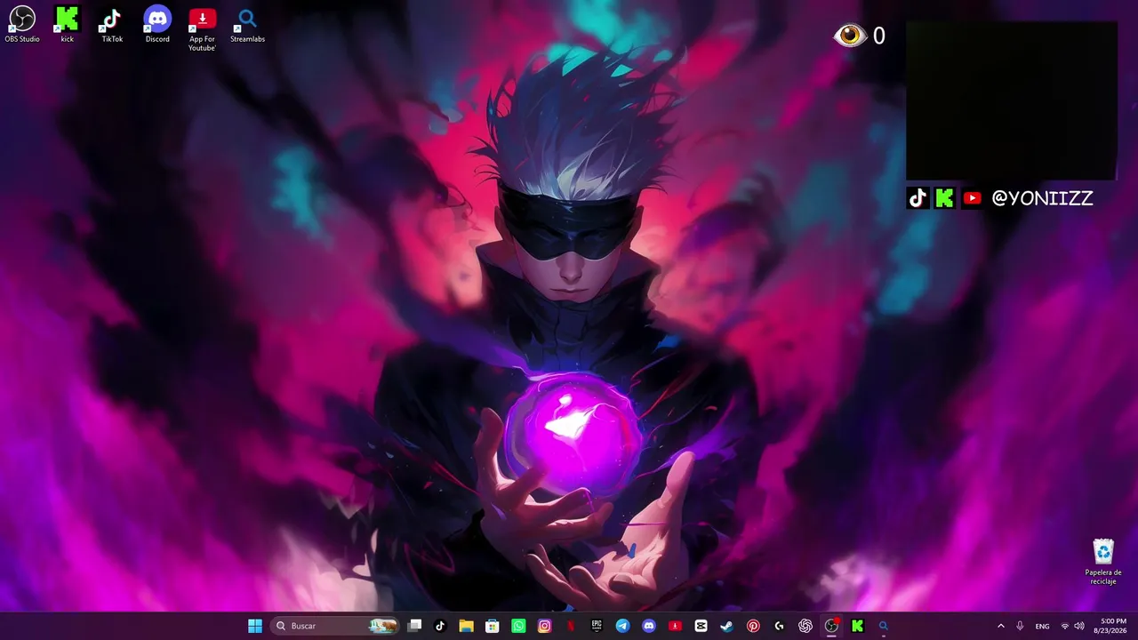Select the Papelera de reciclaje icon
The height and width of the screenshot is (640, 1138).
pos(1103,562)
